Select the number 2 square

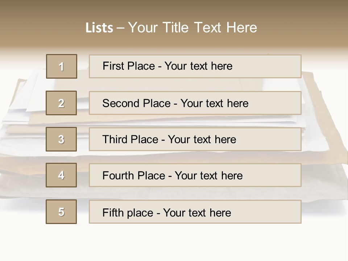(x=61, y=103)
